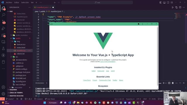
Task: Toggle the primary side bar
Action: click(161, 3)
